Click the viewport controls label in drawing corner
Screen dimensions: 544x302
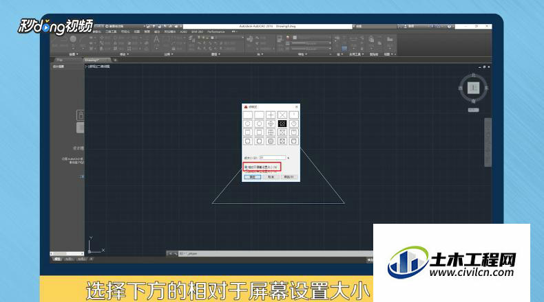point(98,67)
